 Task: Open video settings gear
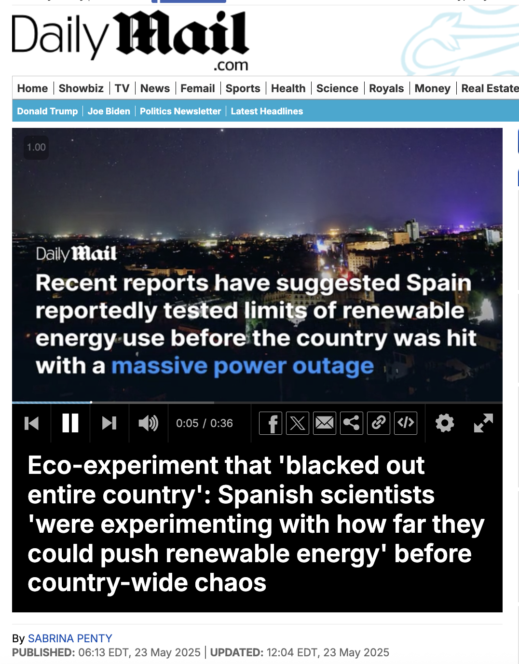click(444, 423)
